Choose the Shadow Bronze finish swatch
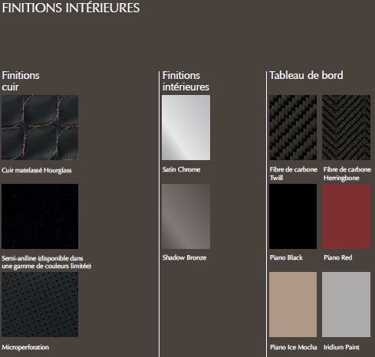Viewport: 375px width, 357px height. point(186,216)
